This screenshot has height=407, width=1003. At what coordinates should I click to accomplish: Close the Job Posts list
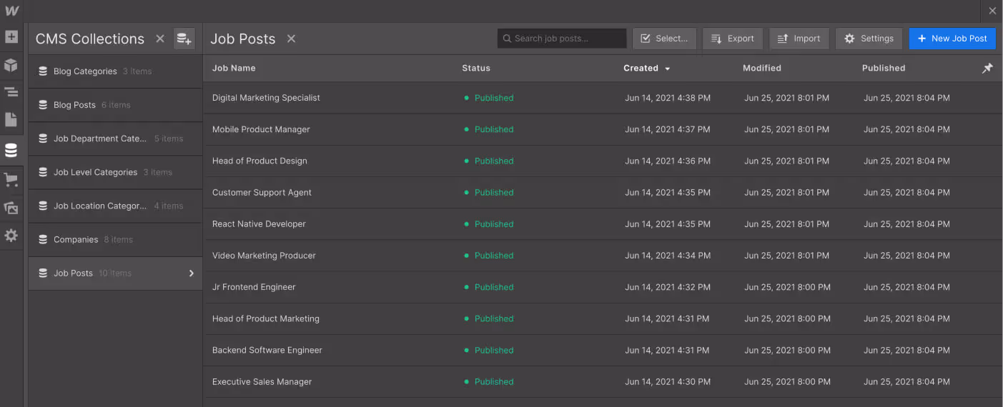(291, 39)
